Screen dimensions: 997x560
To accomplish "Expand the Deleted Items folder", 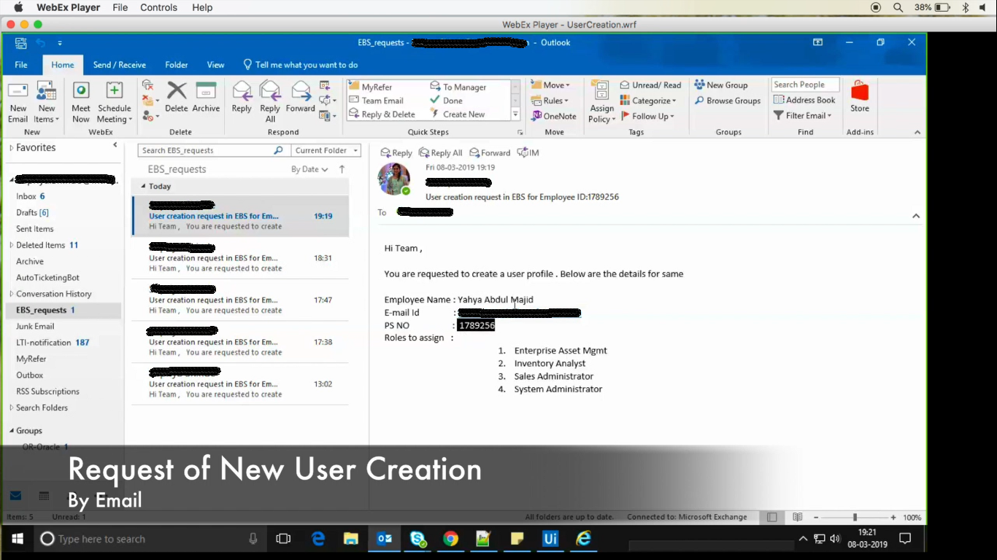I will [11, 245].
